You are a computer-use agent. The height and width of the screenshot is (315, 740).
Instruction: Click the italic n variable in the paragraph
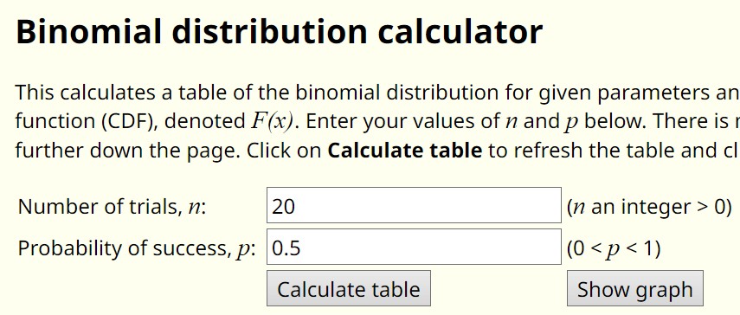pos(512,123)
